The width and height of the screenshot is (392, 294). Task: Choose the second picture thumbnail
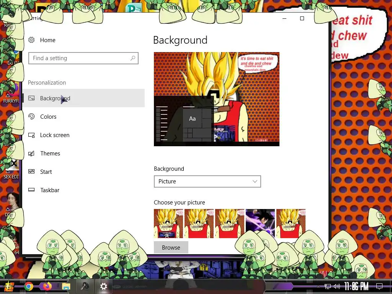199,224
